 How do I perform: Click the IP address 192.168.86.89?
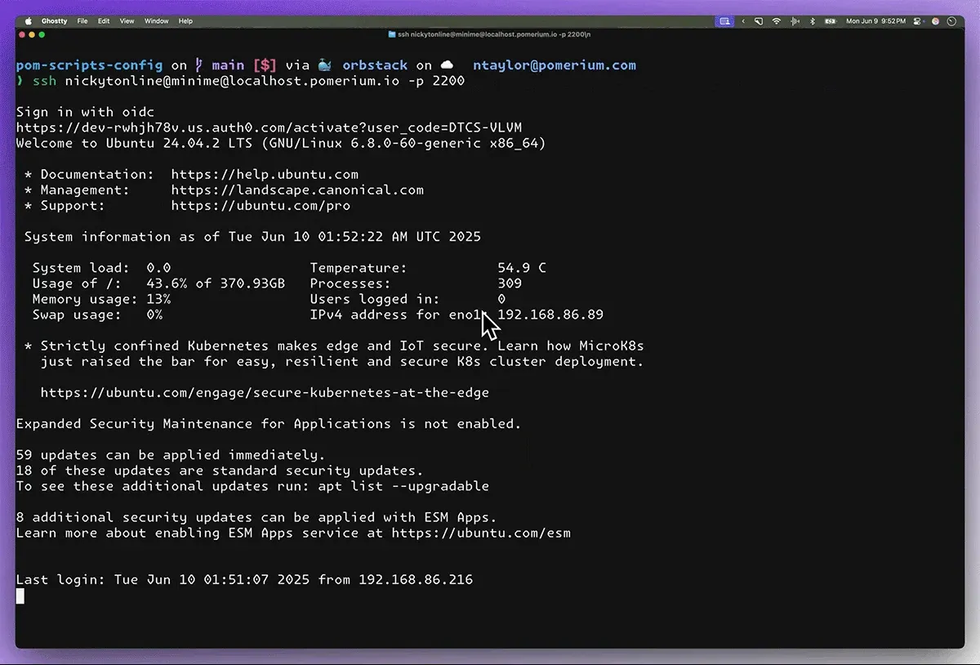point(550,315)
